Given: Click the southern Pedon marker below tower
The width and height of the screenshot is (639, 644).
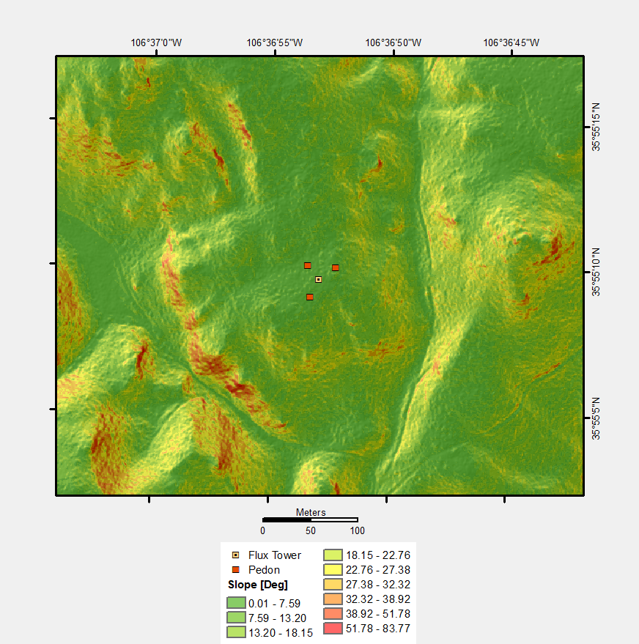Looking at the screenshot, I should click(x=310, y=297).
